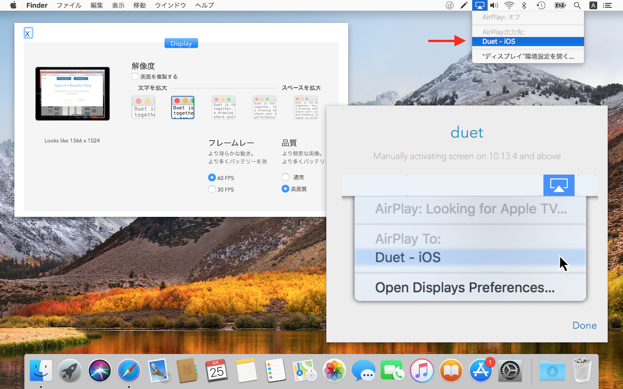Select 30 FPS frame rate
Screen dimensions: 623x389
pos(212,189)
